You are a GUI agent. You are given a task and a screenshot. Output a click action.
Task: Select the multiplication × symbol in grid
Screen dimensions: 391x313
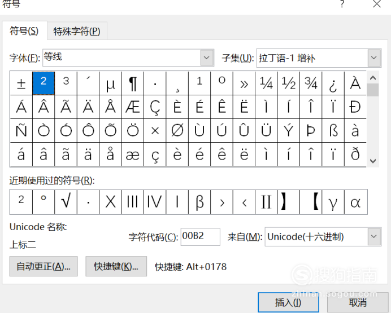155,131
